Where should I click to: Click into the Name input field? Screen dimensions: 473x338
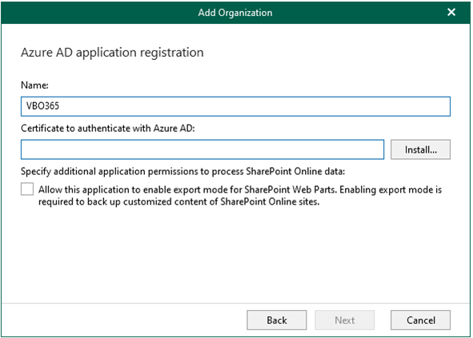(x=235, y=106)
